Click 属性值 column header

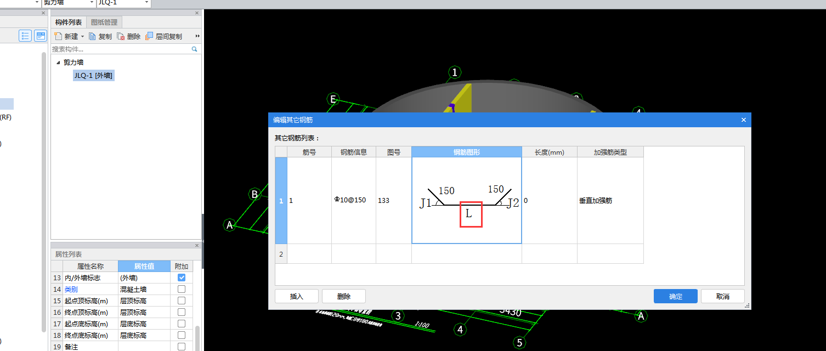(144, 266)
